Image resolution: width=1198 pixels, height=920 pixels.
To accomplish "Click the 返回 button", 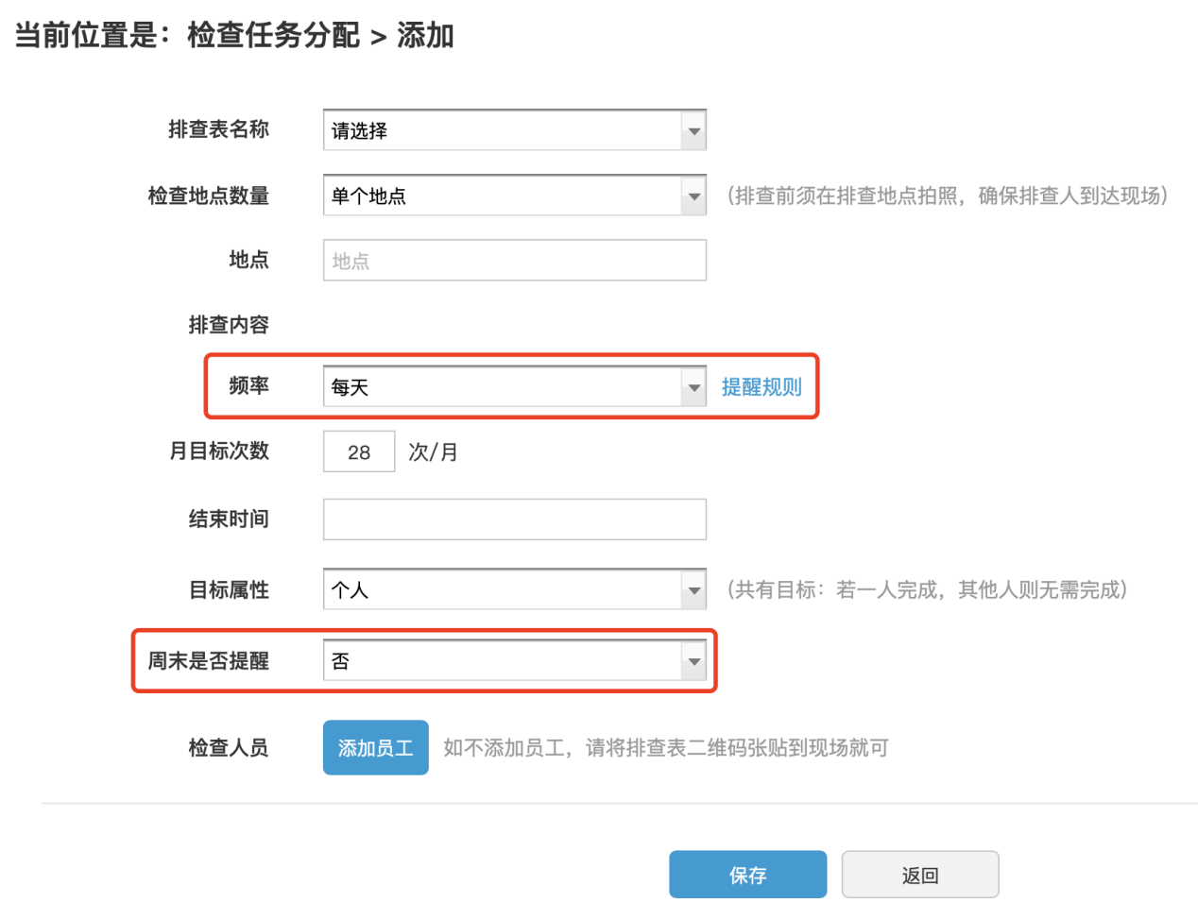I will pyautogui.click(x=920, y=875).
